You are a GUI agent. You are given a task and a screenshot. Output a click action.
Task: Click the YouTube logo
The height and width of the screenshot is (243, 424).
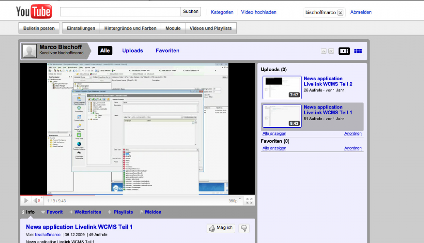click(33, 11)
